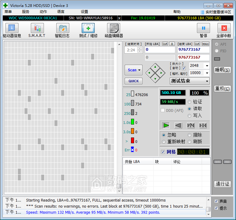
Task: Click the down arrow of the diamond navigator
Action: point(155,79)
